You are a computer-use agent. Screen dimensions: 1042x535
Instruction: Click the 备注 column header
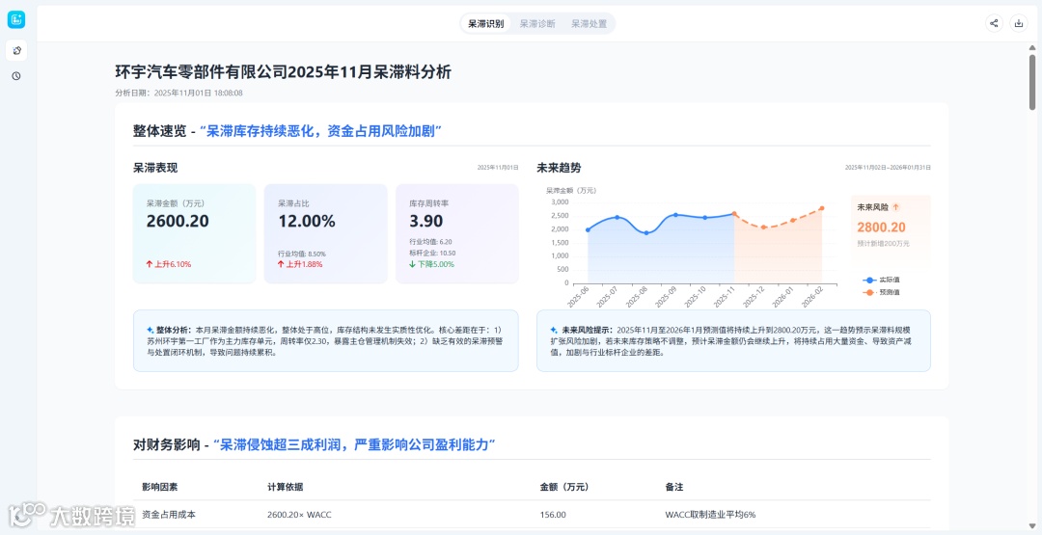(x=673, y=487)
